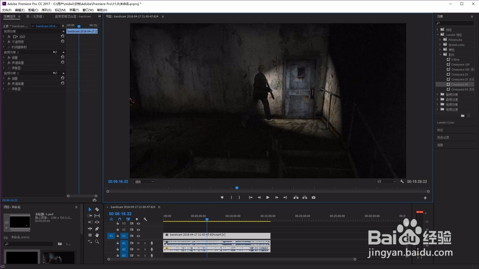Reset the 不透明度 effect
The image size is (479, 269).
62,41
